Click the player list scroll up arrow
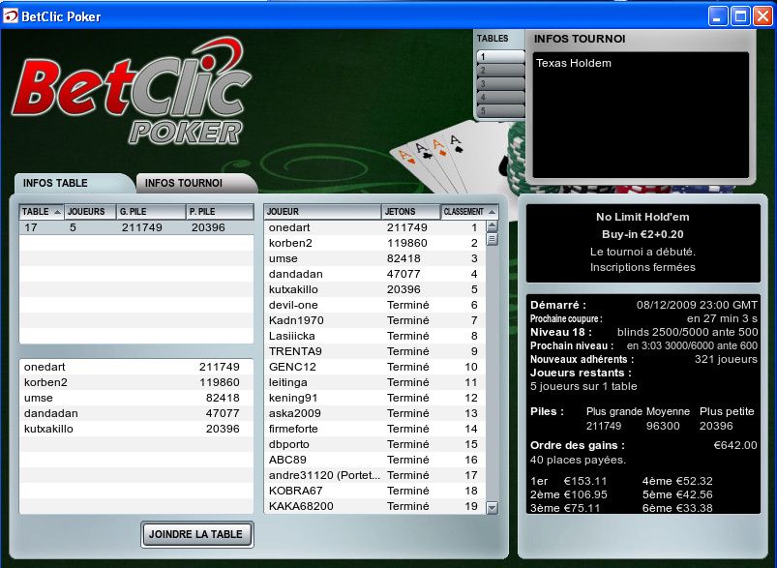Viewport: 777px width, 568px height. (x=492, y=227)
